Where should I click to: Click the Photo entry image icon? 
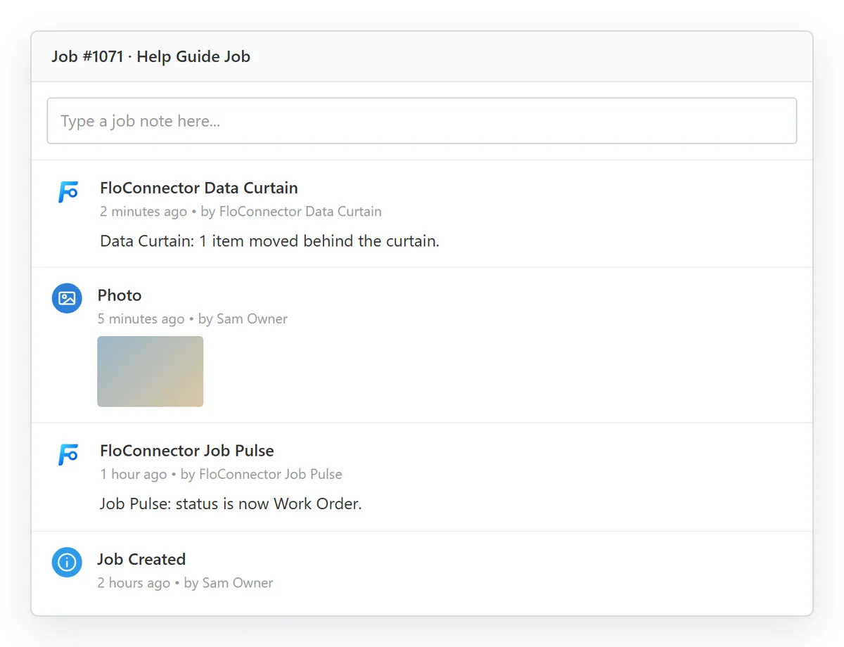pyautogui.click(x=67, y=298)
